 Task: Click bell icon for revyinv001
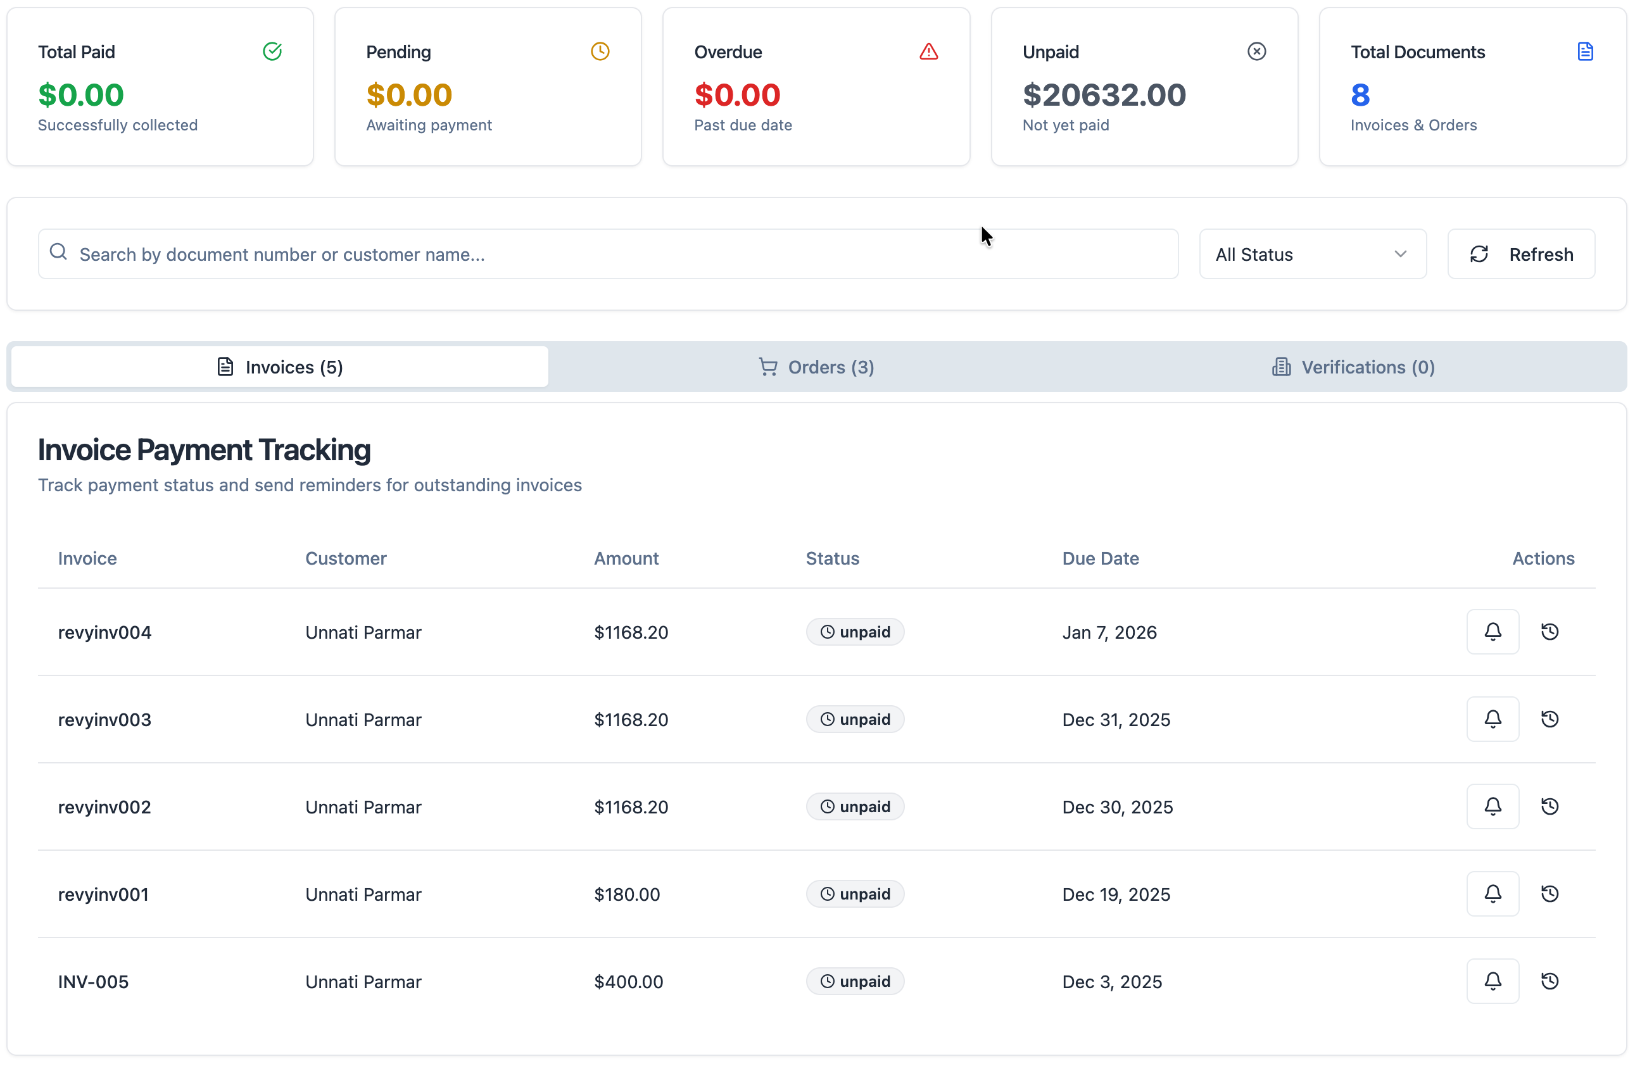[x=1492, y=893]
